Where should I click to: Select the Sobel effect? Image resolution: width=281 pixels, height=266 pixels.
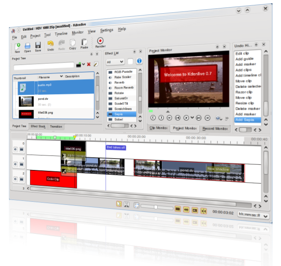pos(122,119)
